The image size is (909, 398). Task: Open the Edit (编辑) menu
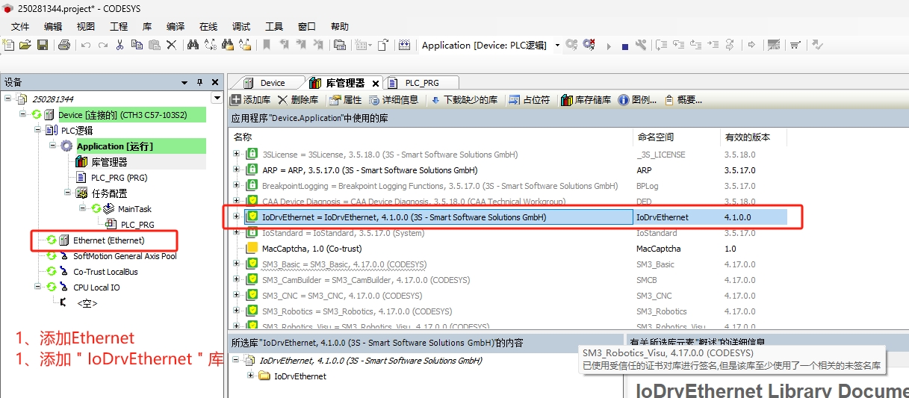point(53,26)
